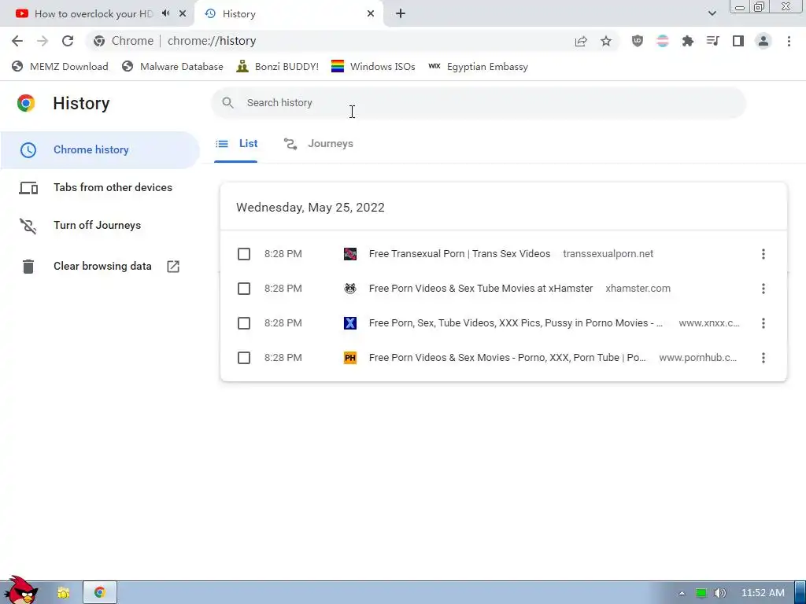Image resolution: width=806 pixels, height=604 pixels.
Task: Open the pinned folder icon on the taskbar
Action: (63, 593)
